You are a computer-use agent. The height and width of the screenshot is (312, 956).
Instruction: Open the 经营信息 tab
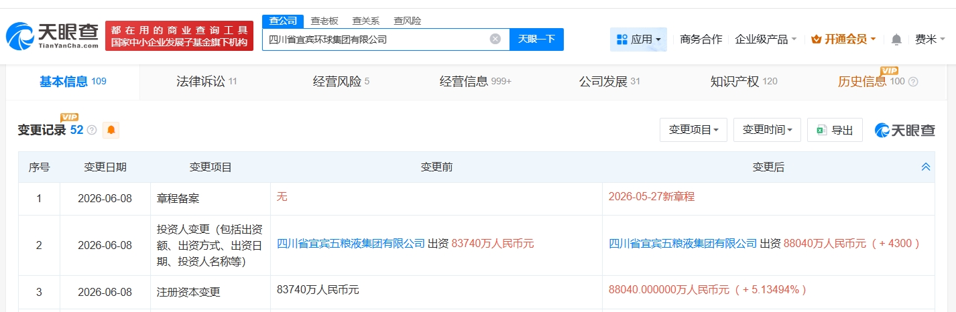(x=475, y=82)
